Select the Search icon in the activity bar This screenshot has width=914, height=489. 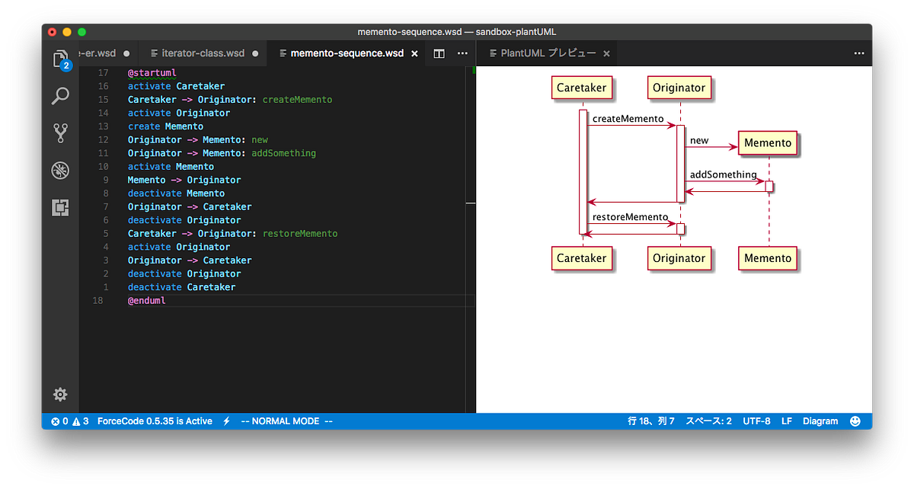[x=60, y=95]
